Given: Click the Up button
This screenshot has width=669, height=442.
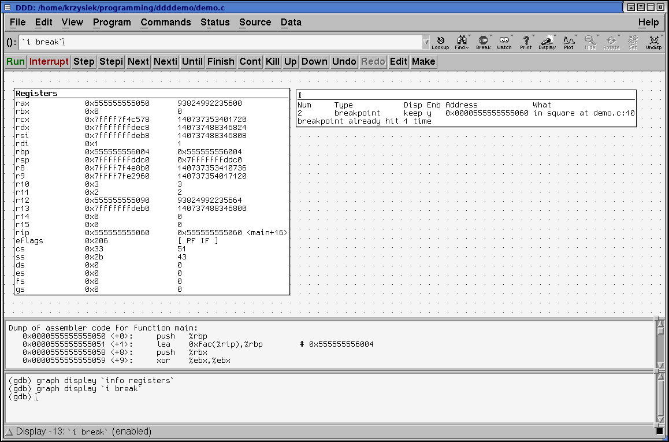Looking at the screenshot, I should tap(291, 61).
